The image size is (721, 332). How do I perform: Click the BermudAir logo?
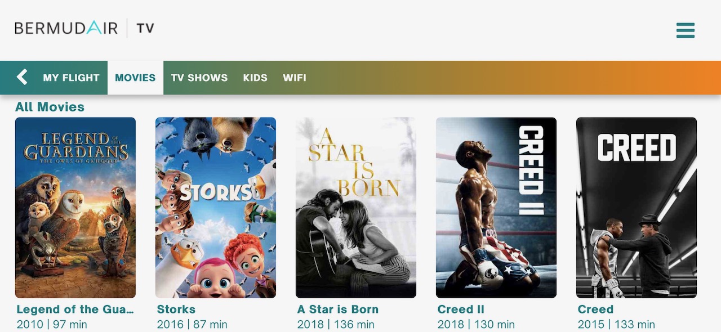[66, 28]
